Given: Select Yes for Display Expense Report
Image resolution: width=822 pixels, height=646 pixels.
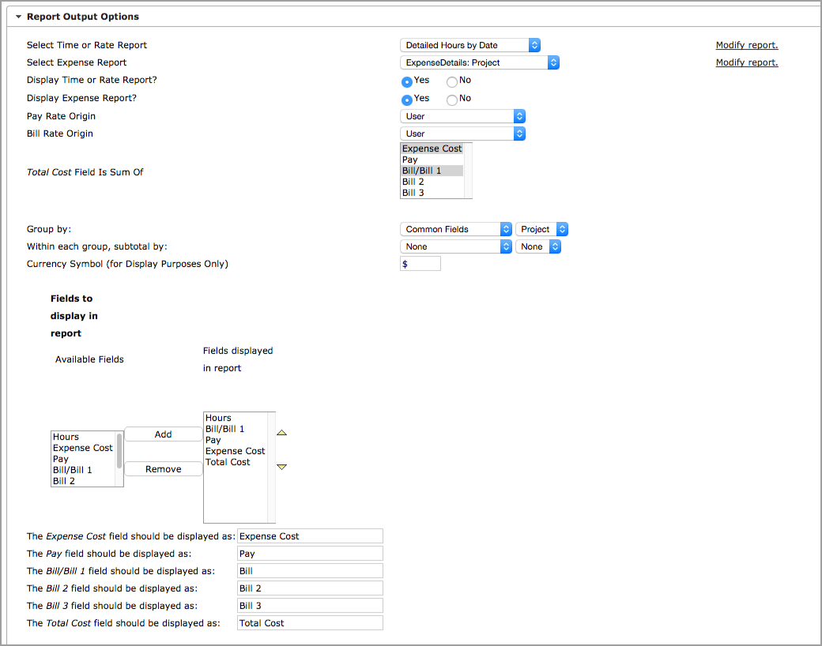Looking at the screenshot, I should [x=407, y=100].
